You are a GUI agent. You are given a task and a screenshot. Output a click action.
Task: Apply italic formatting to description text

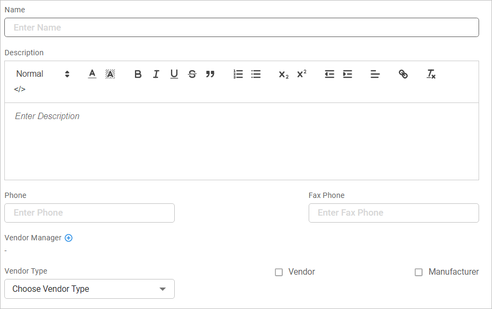[156, 74]
